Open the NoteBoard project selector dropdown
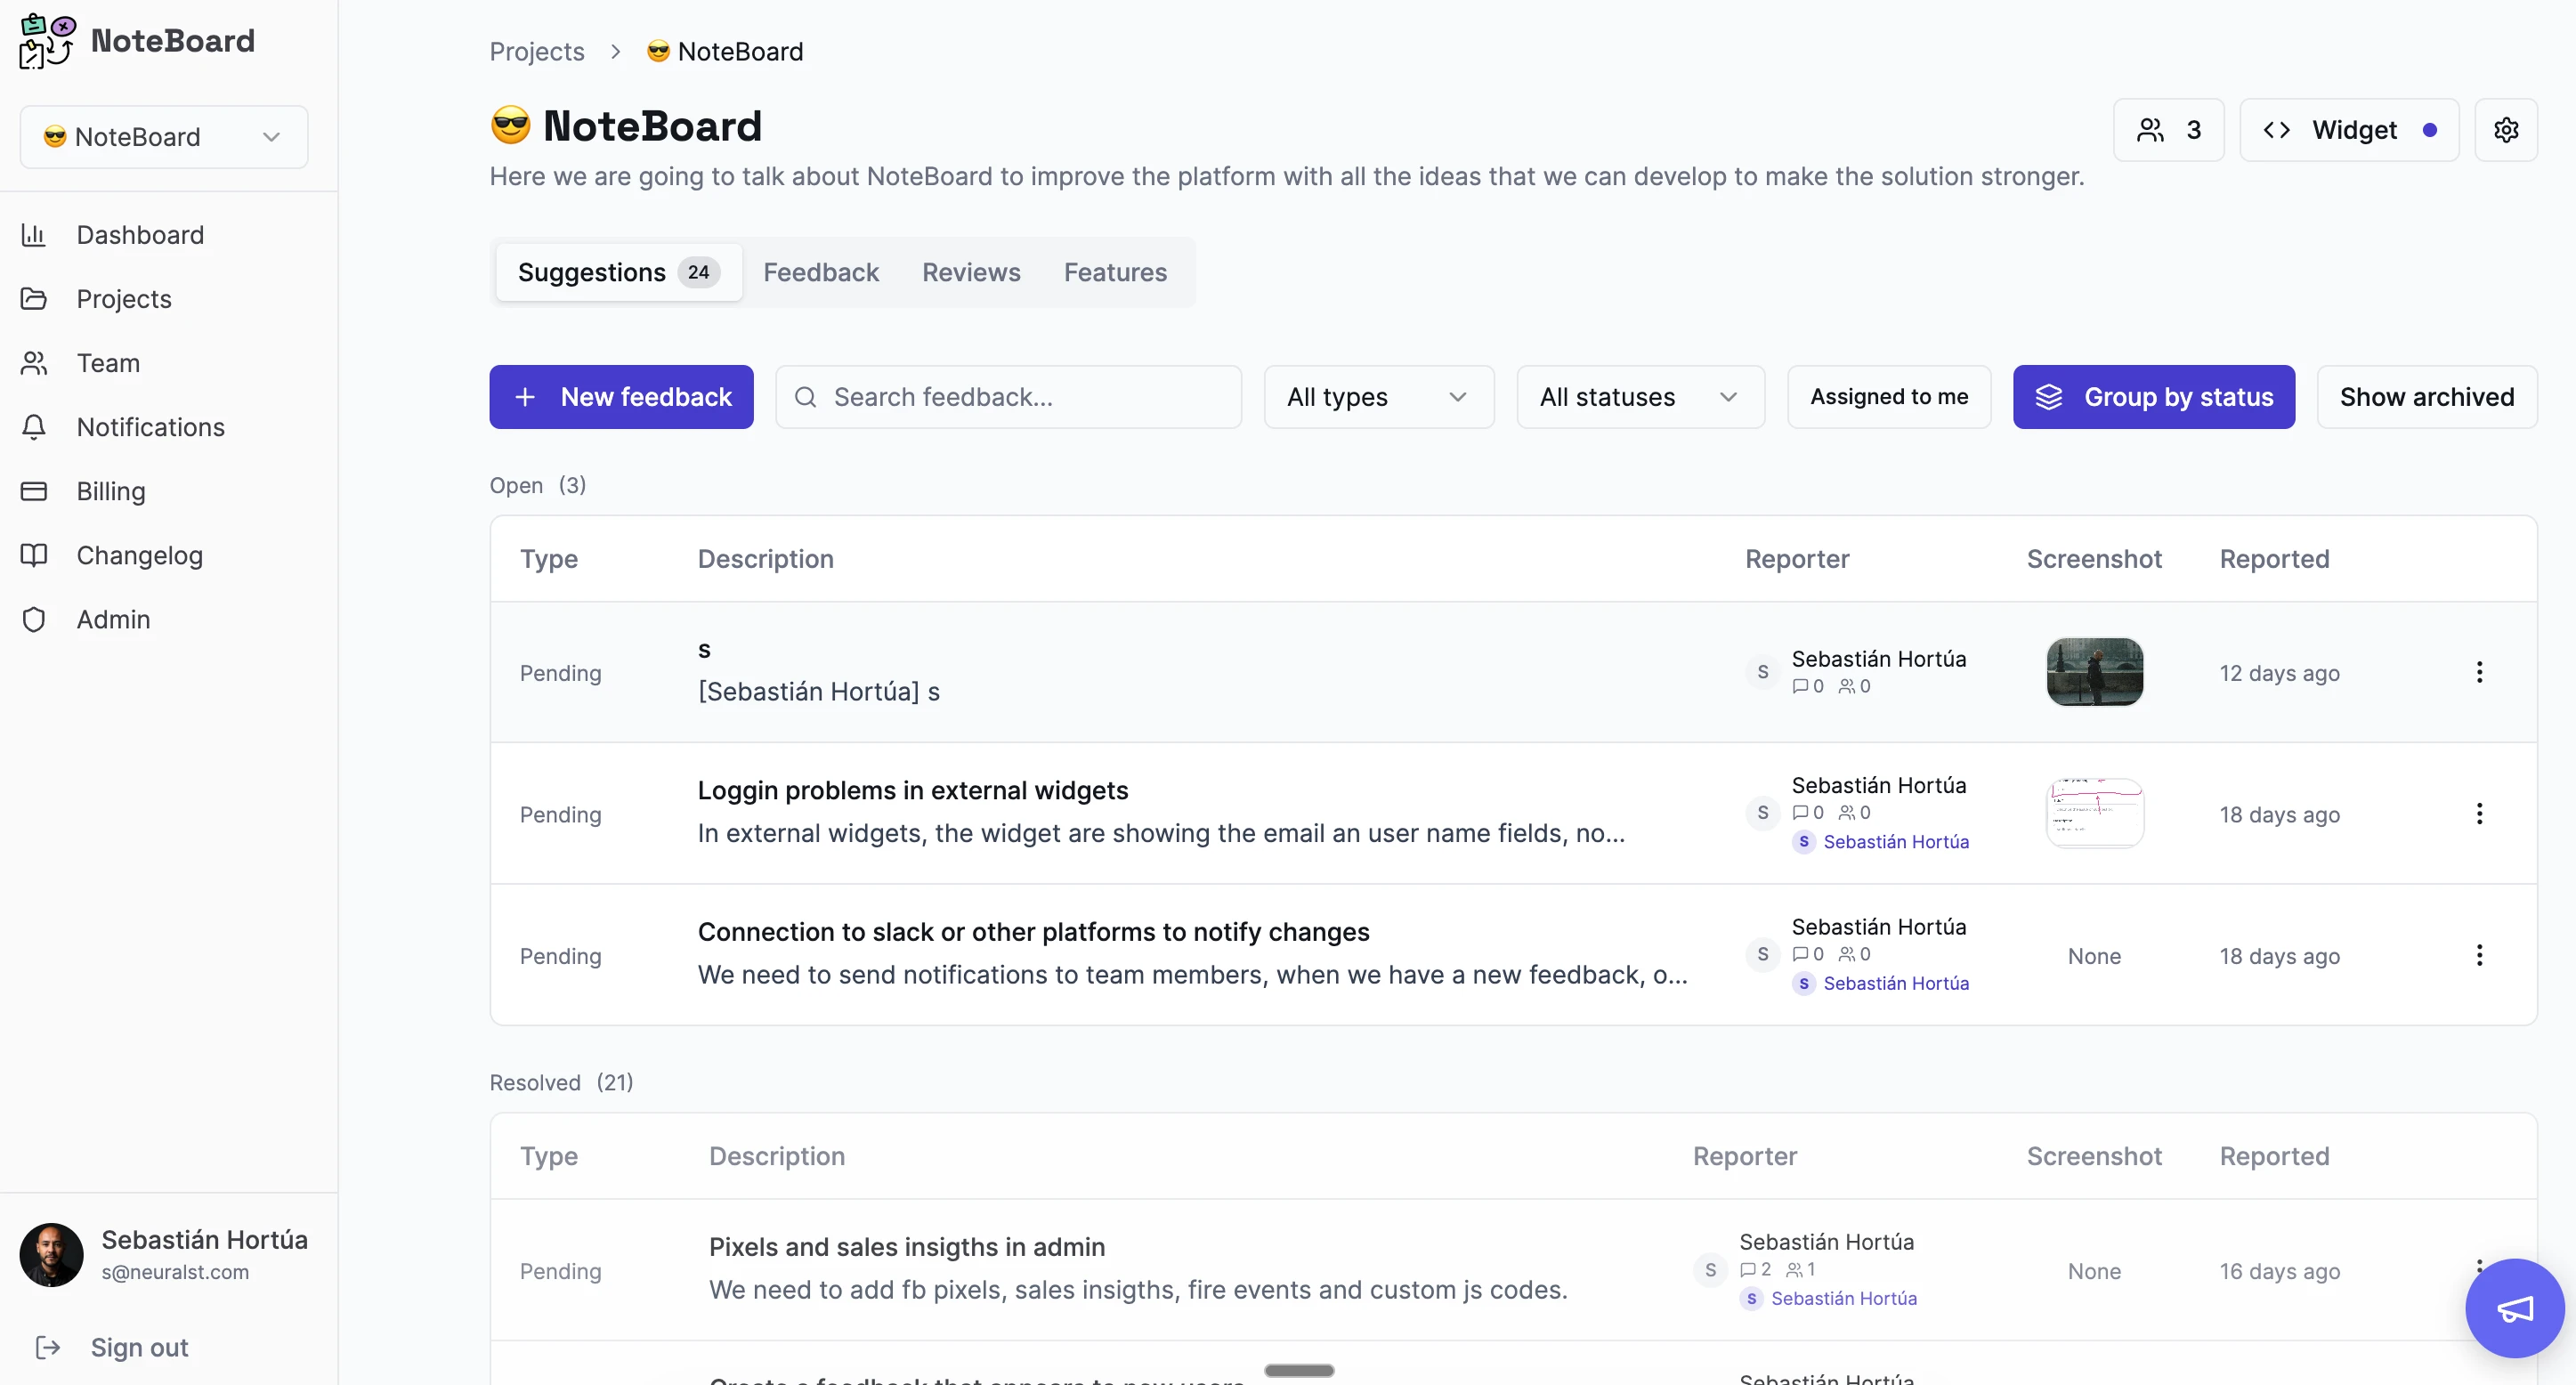 pos(164,137)
